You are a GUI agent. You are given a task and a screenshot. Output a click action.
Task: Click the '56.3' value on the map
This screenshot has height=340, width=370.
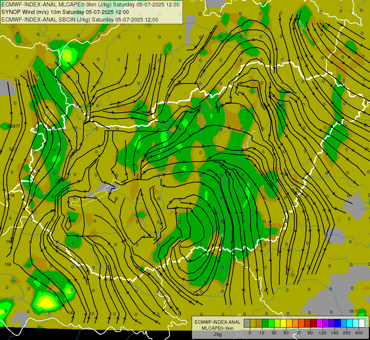[x=13, y=149]
